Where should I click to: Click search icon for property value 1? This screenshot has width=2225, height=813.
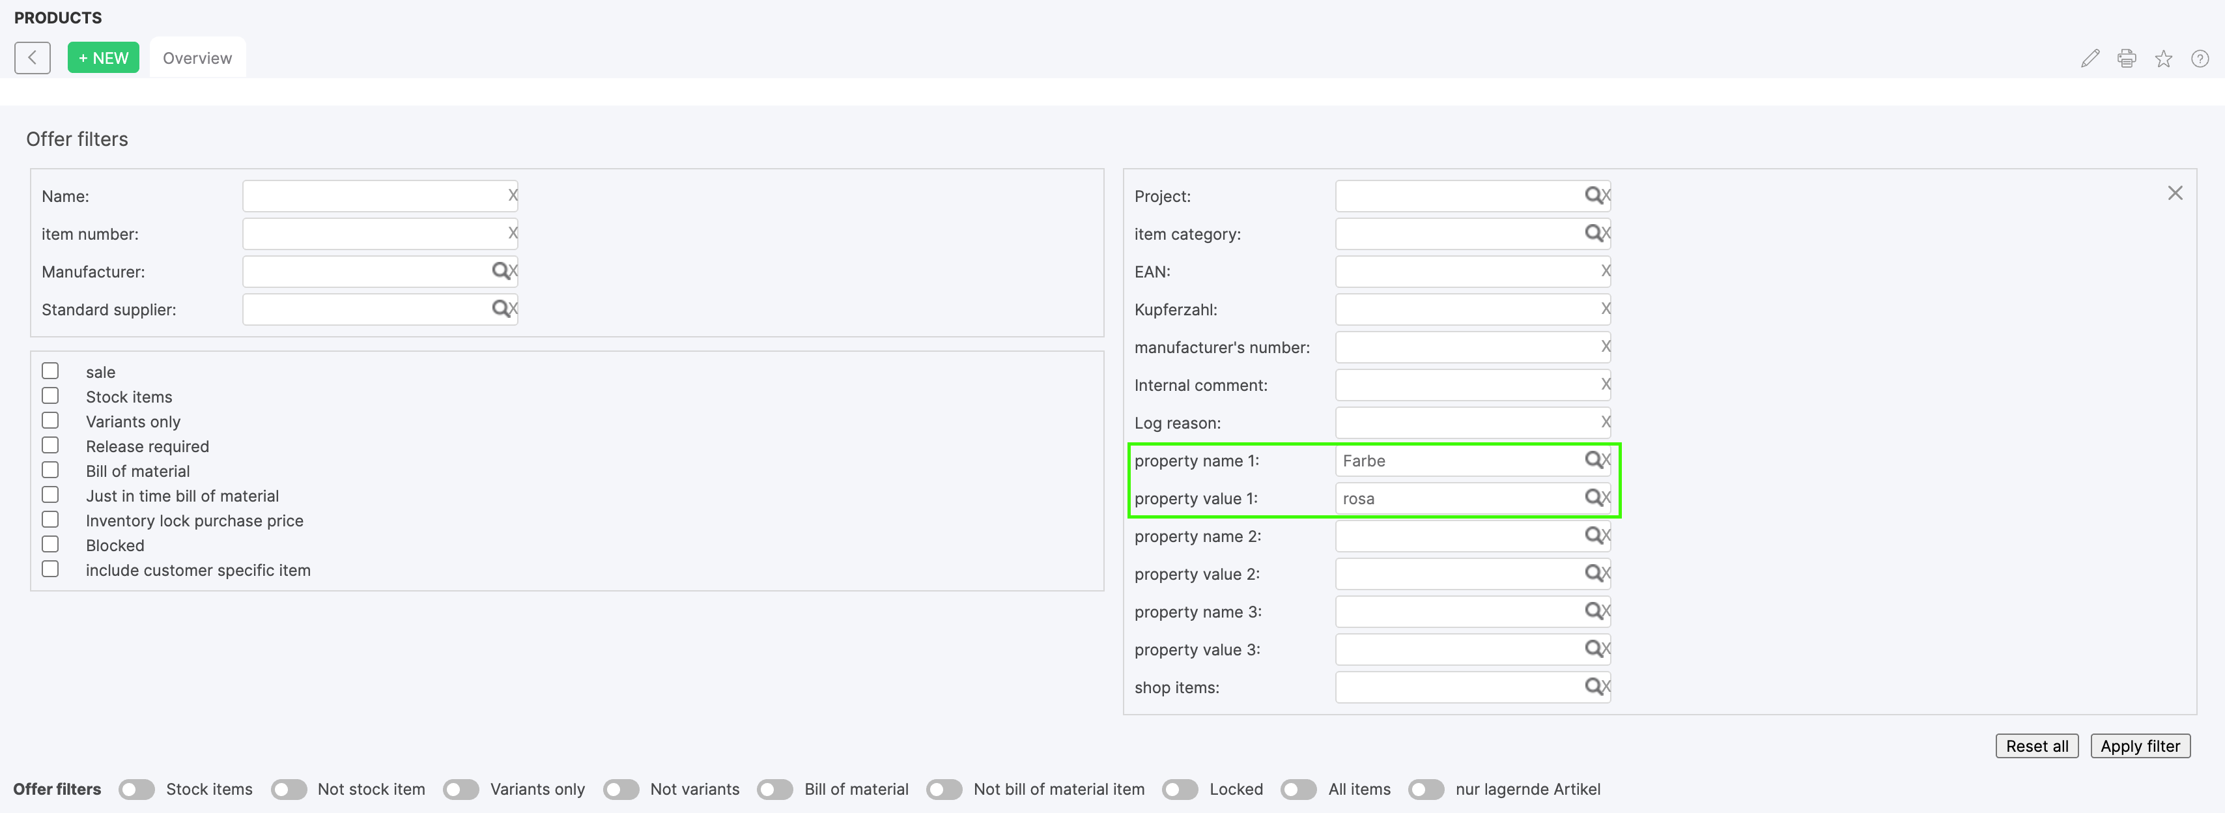[x=1594, y=498]
